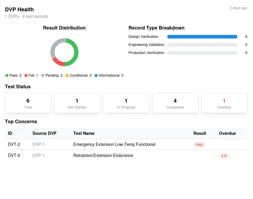The image size is (253, 199).
Task: Click the 'Pending: 2' legend label
Action: pyautogui.click(x=54, y=75)
